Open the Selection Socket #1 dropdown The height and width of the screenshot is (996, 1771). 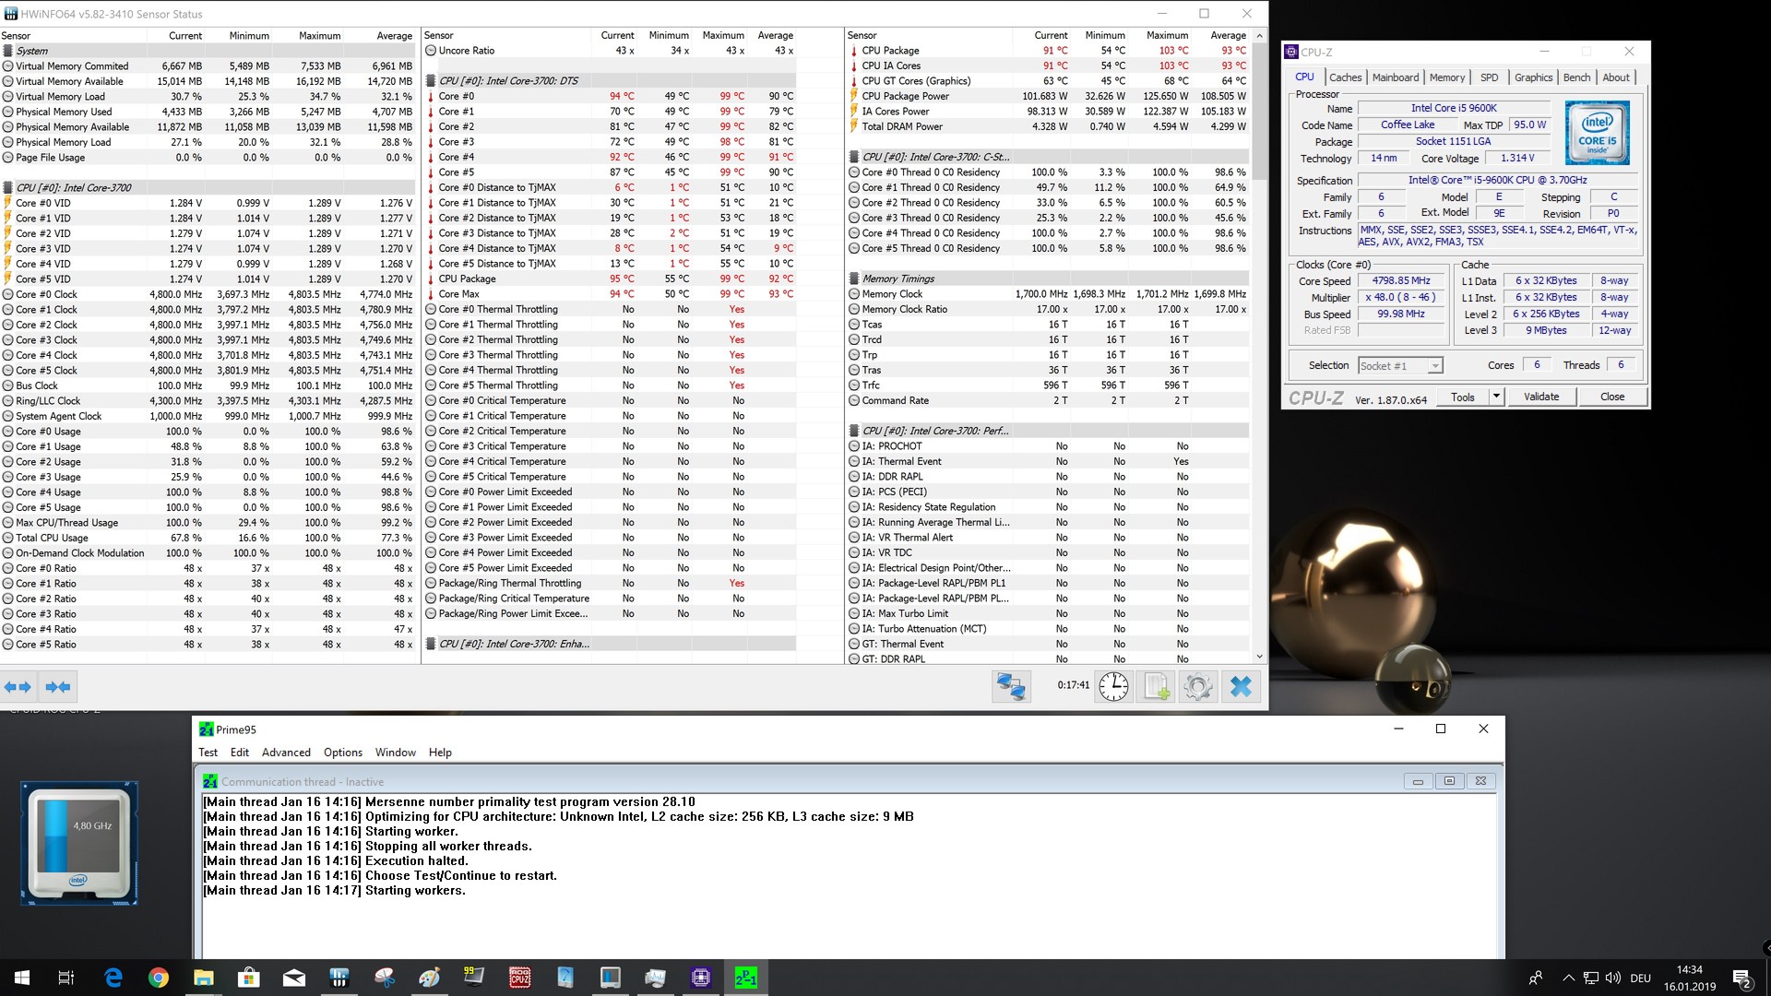click(1434, 366)
